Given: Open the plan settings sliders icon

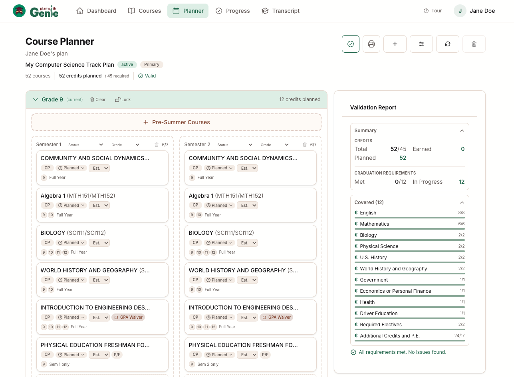Looking at the screenshot, I should point(421,44).
